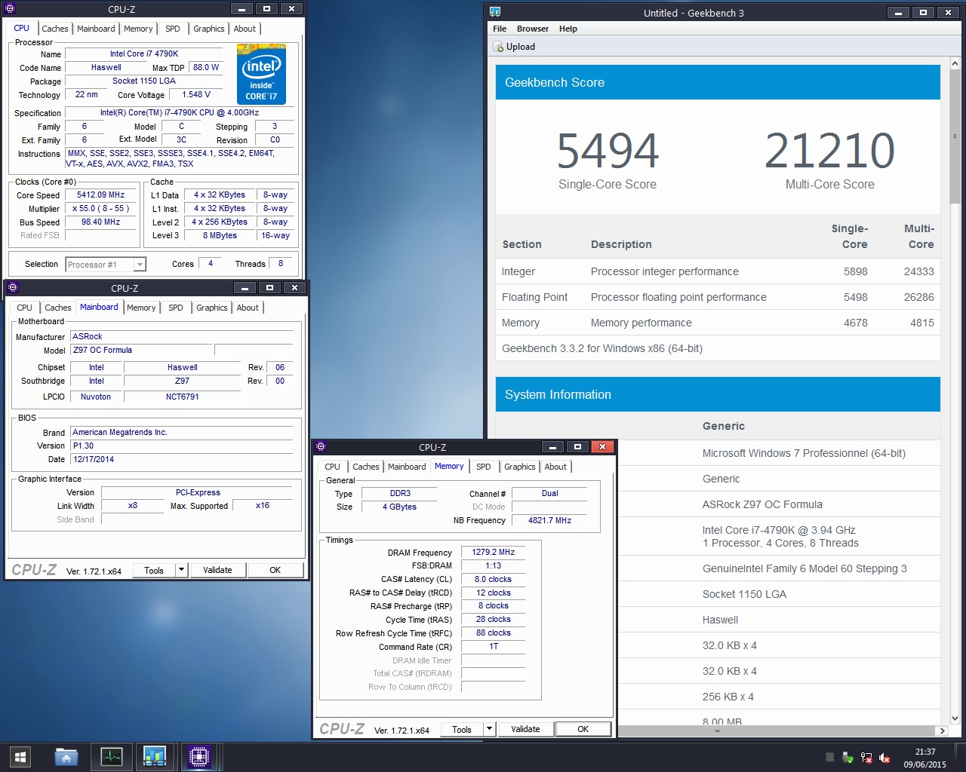Image resolution: width=966 pixels, height=772 pixels.
Task: Click the Floating Point row in Geekbench
Action: click(x=718, y=297)
